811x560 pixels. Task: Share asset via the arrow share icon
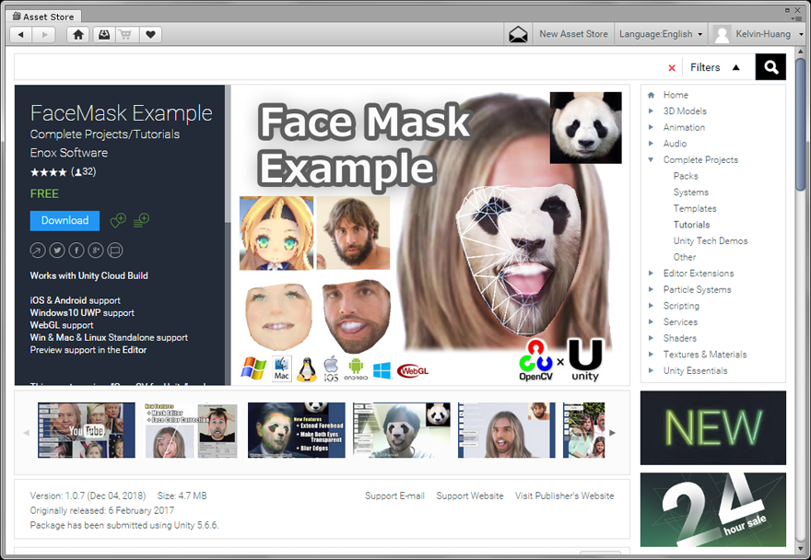[37, 251]
